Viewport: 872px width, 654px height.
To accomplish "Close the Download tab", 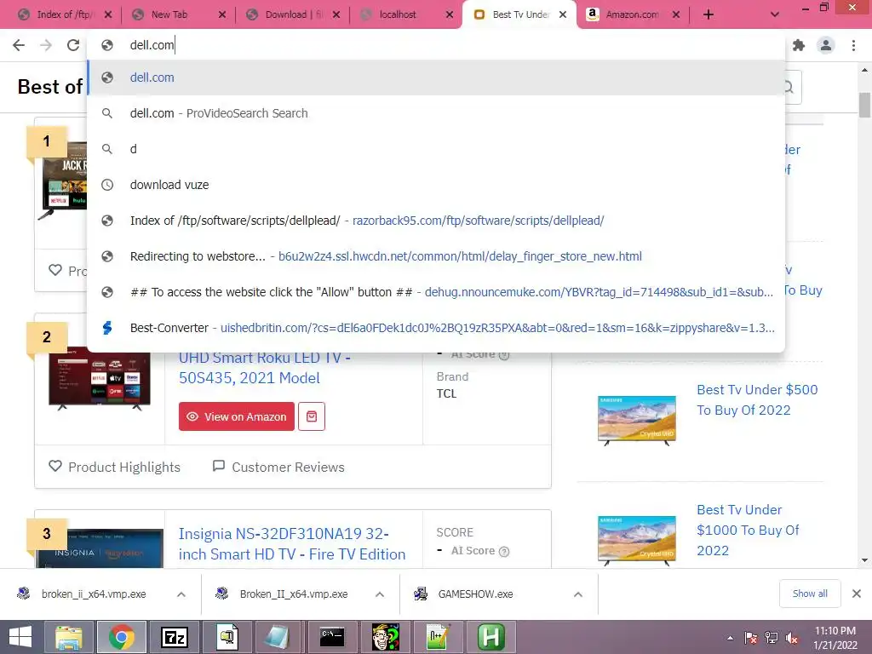I will (336, 14).
